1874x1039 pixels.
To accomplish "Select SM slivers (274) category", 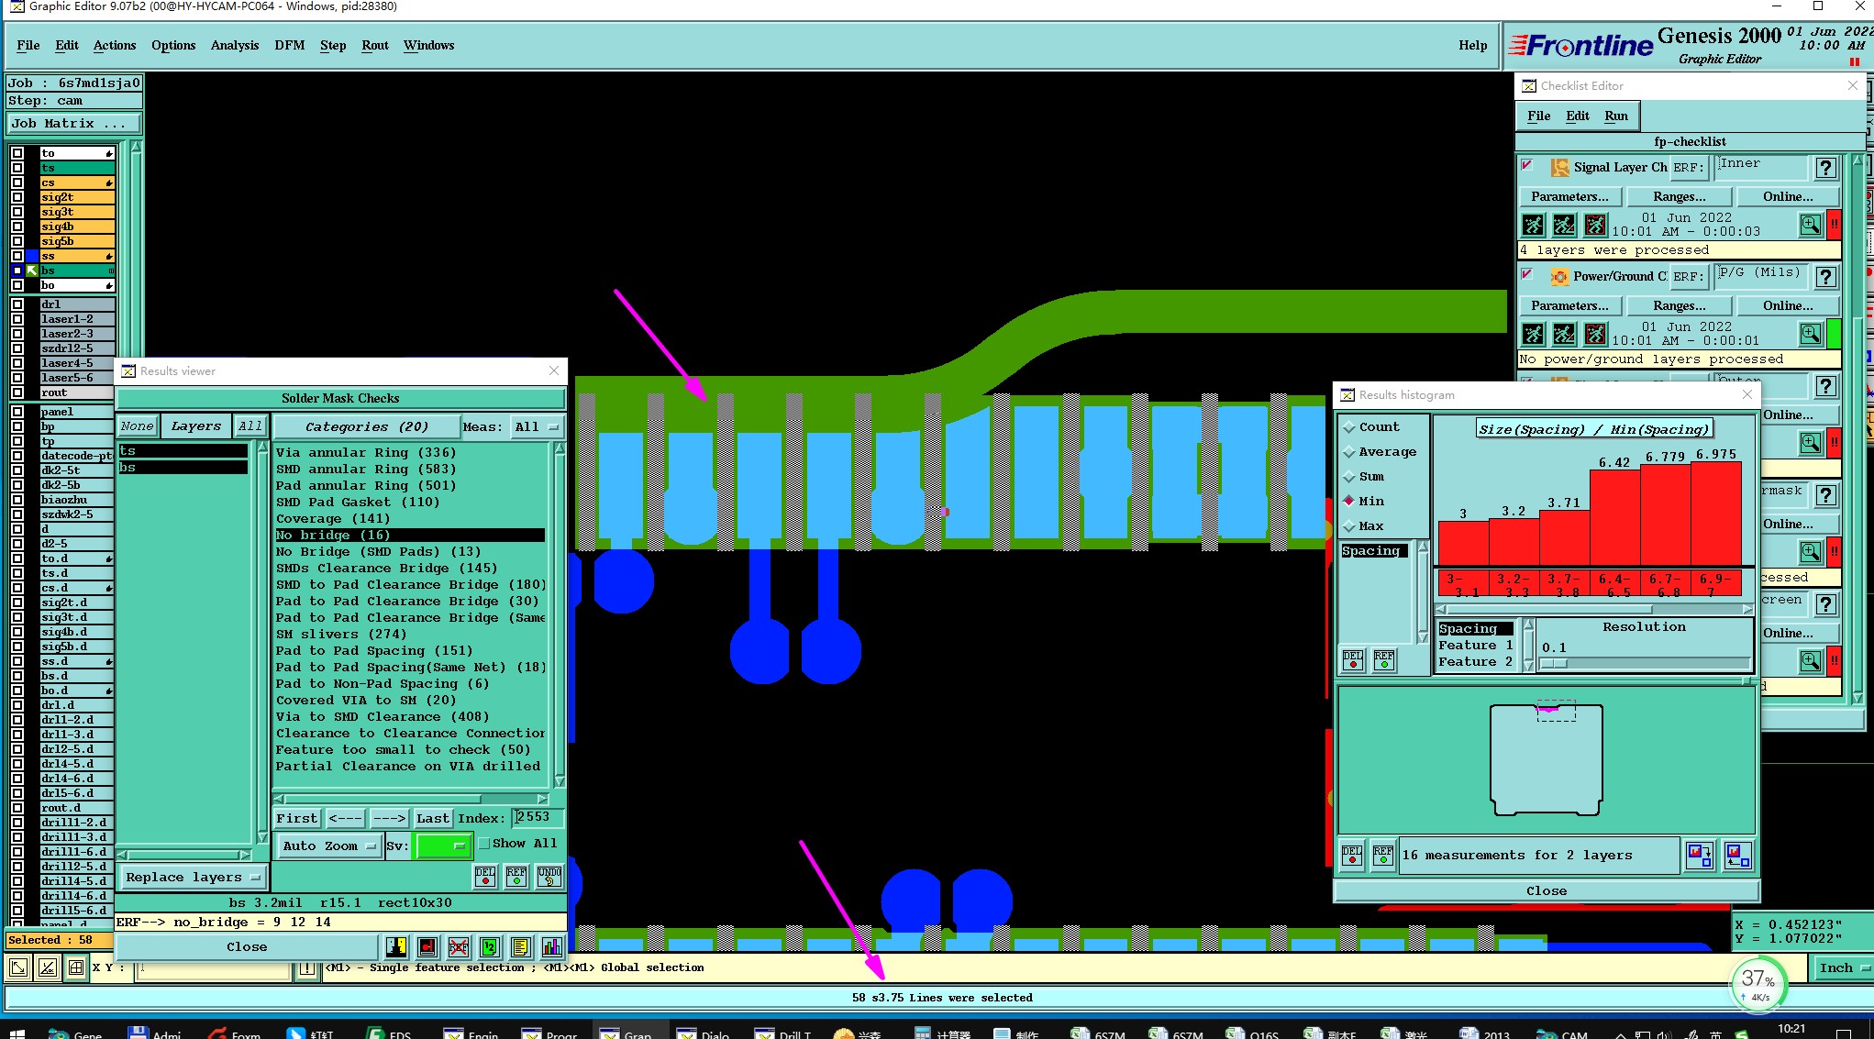I will click(340, 635).
